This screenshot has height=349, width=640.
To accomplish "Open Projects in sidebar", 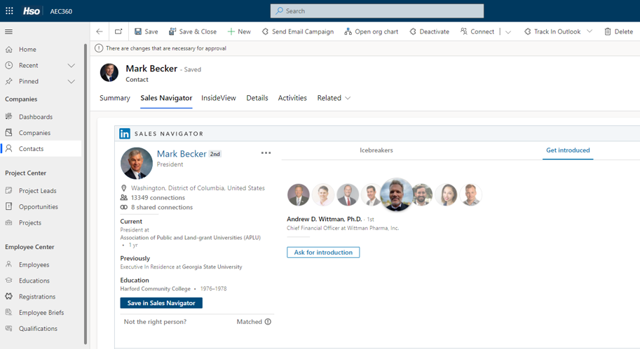I will pyautogui.click(x=30, y=222).
